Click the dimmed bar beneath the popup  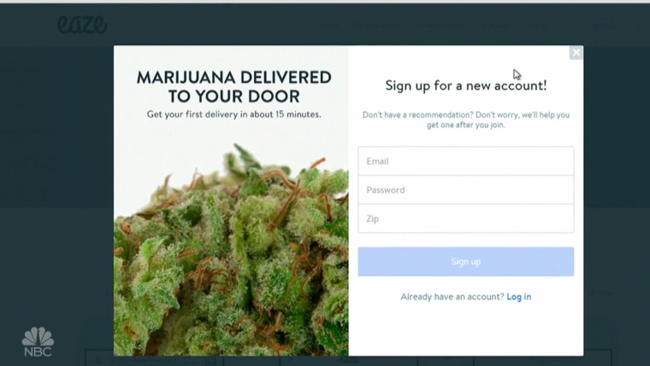348,360
